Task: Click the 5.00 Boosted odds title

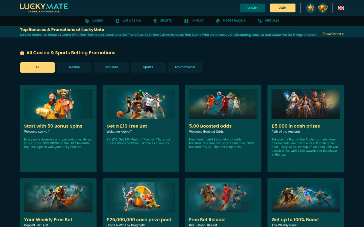Action: [210, 126]
